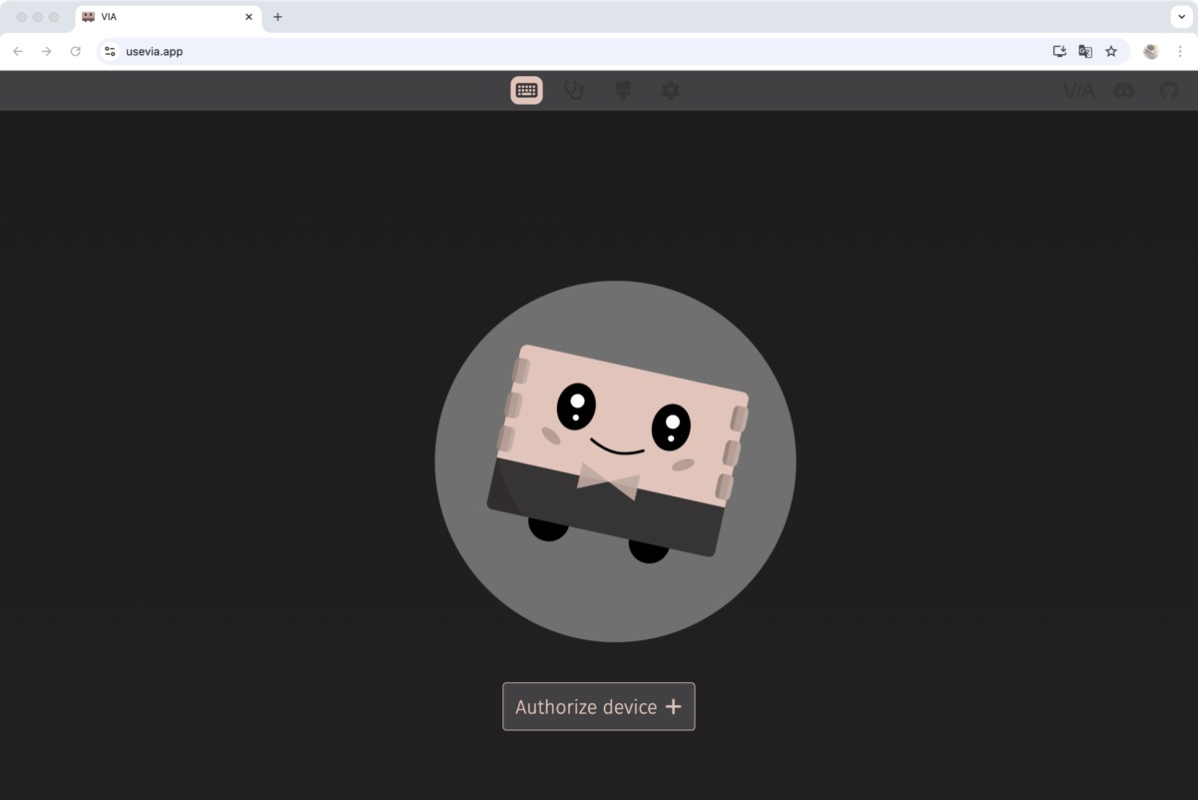Open the GitHub repository link

click(x=1169, y=91)
